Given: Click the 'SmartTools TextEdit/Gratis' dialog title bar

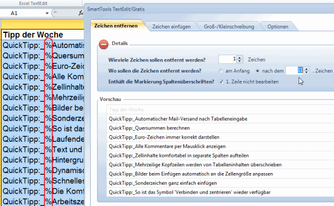Looking at the screenshot, I should (x=209, y=9).
